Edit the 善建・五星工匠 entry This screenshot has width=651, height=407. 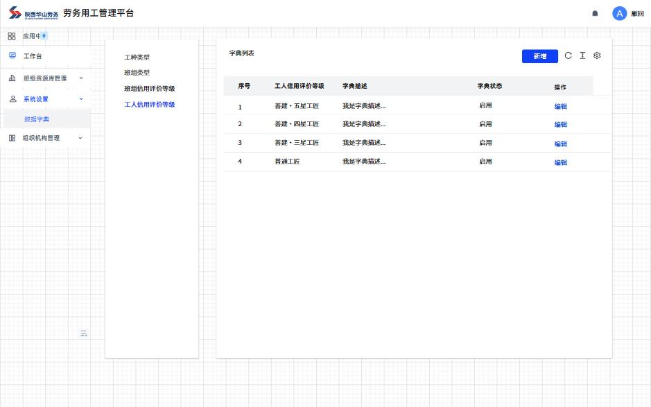[x=560, y=107]
